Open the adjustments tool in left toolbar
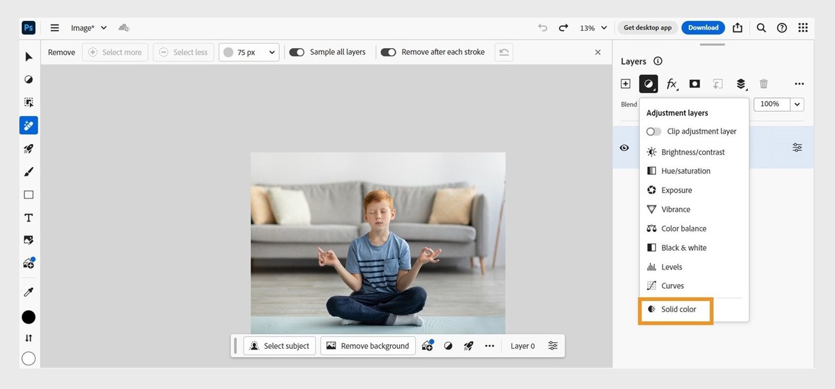This screenshot has height=389, width=835. tap(29, 79)
